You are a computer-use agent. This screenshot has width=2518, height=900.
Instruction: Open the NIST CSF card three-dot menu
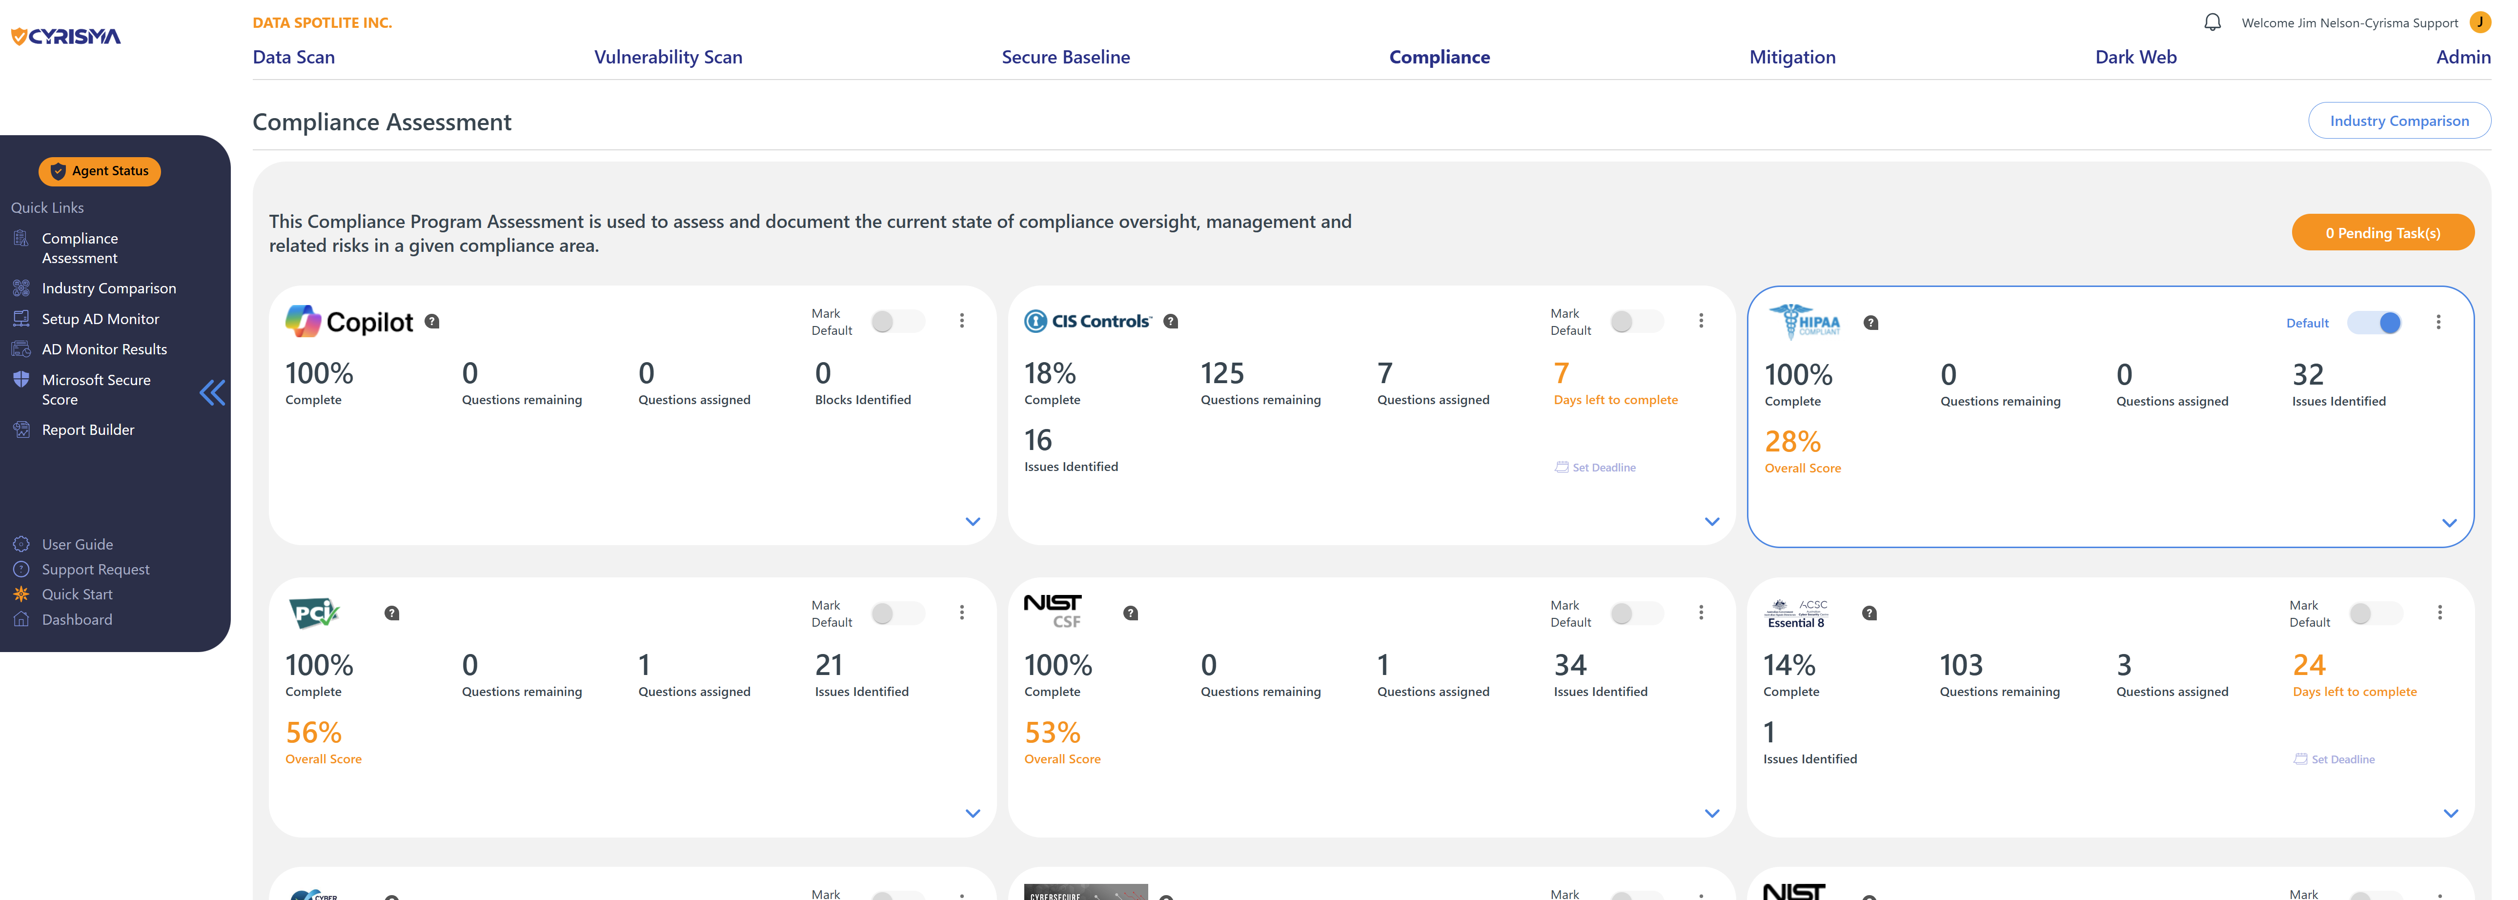pos(1701,612)
